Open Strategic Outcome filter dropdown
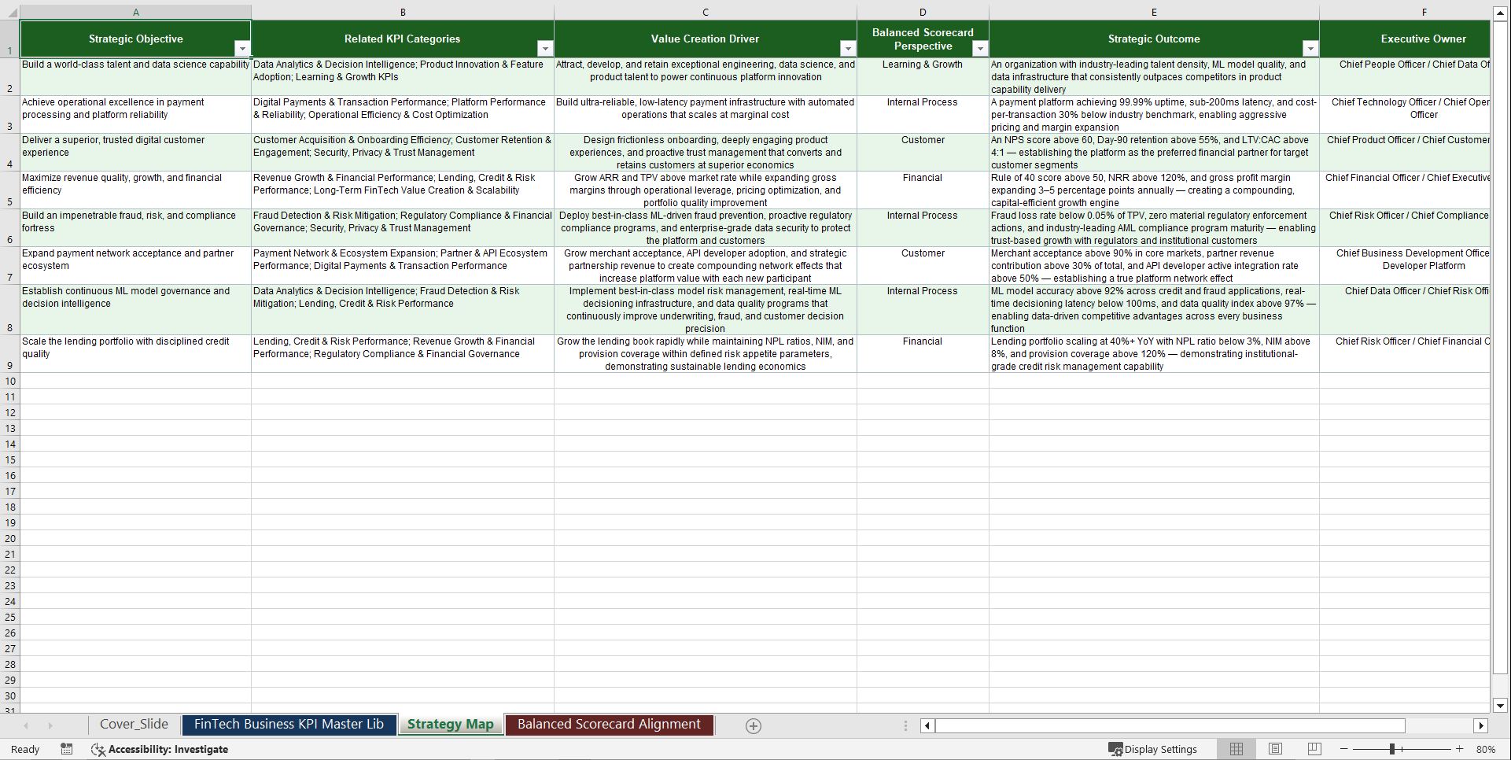This screenshot has height=760, width=1511. [1310, 49]
